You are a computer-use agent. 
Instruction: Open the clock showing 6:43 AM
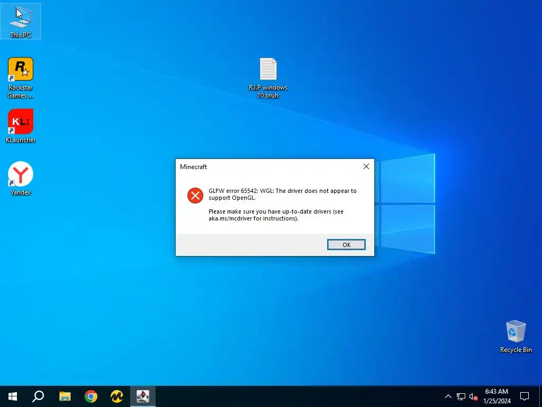click(x=496, y=396)
